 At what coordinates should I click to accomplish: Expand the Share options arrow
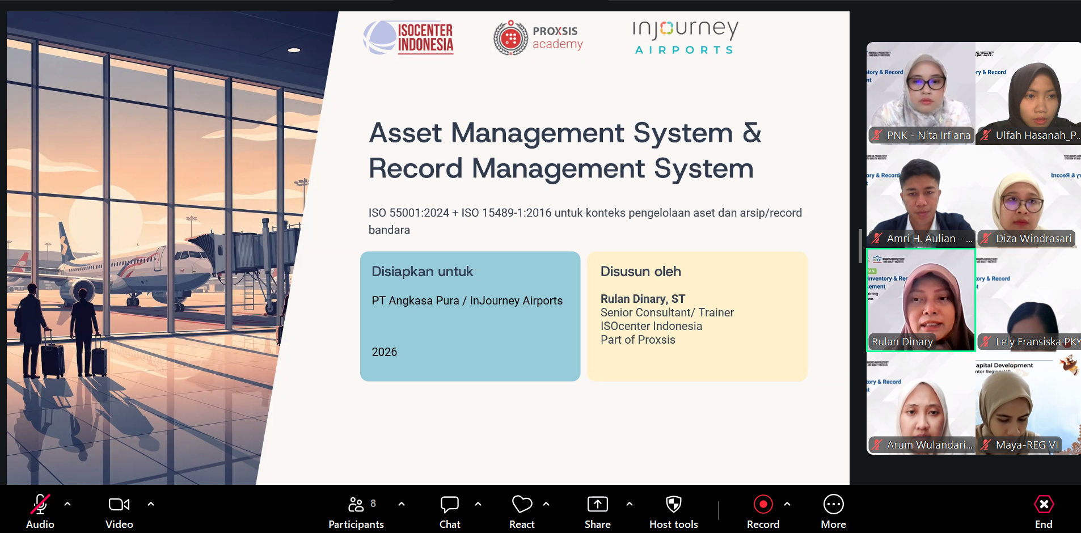coord(630,504)
